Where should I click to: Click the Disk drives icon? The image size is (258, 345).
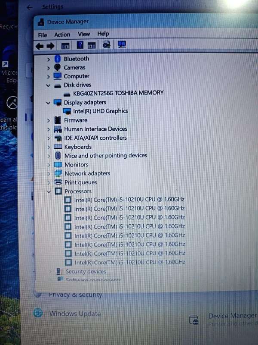[58, 86]
